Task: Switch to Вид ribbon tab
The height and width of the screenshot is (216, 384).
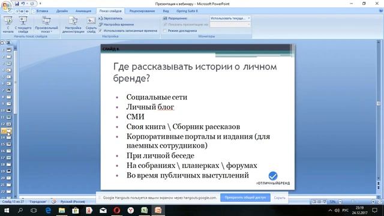Action: pos(166,11)
